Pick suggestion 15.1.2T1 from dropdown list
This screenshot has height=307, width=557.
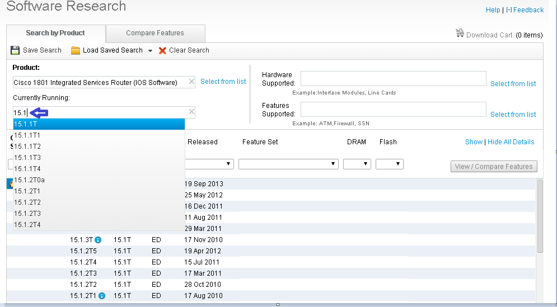(x=99, y=191)
